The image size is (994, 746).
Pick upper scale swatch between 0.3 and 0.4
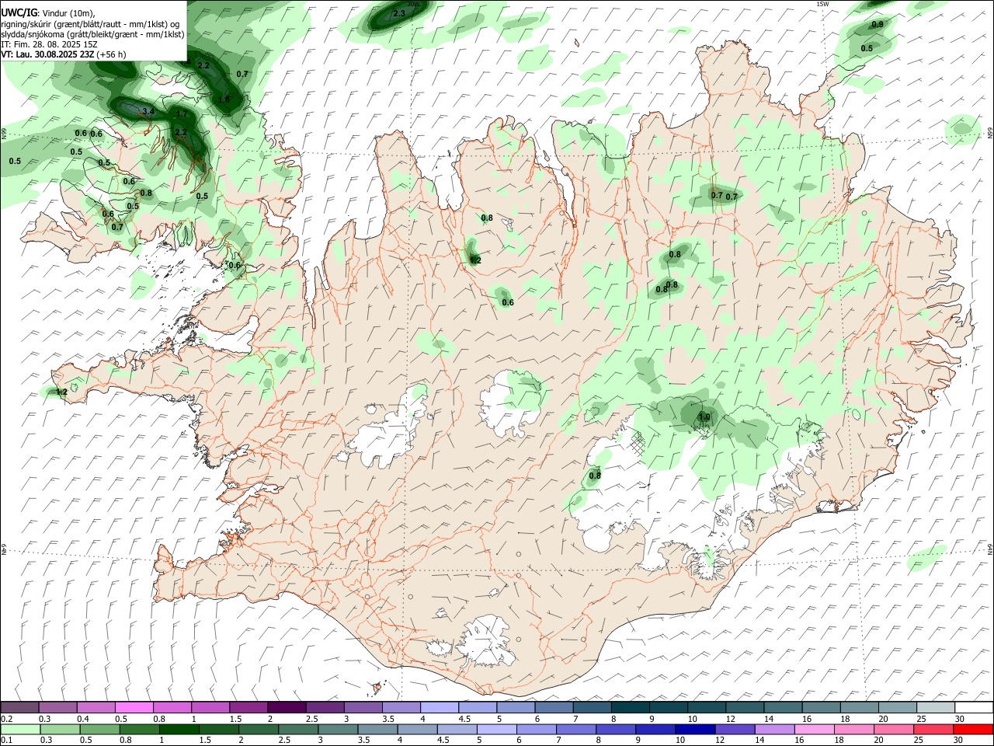[58, 707]
